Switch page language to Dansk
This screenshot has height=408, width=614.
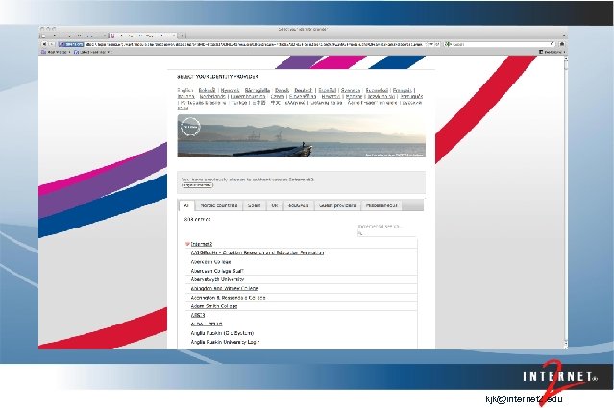(282, 90)
